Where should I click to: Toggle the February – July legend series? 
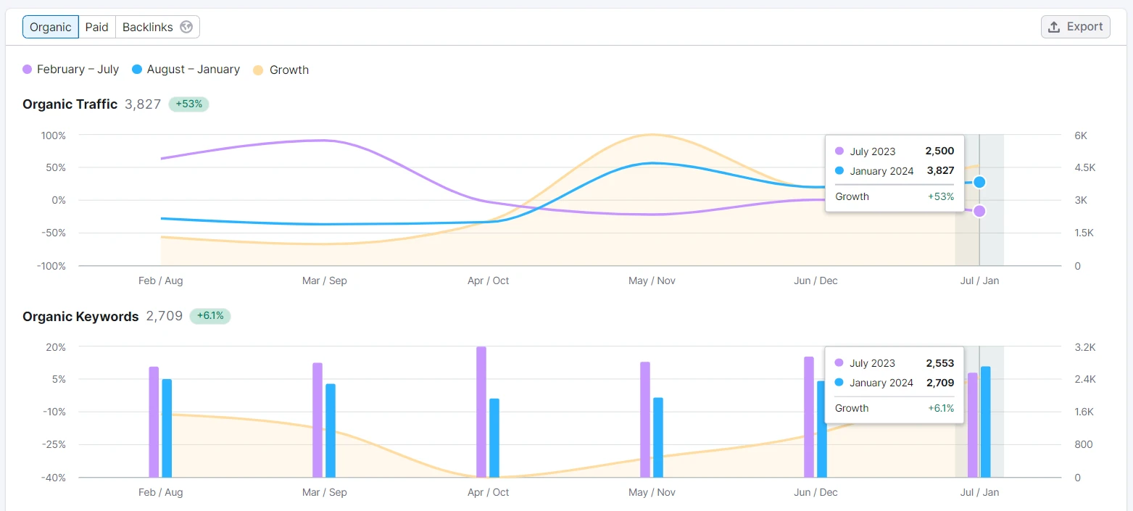point(71,70)
